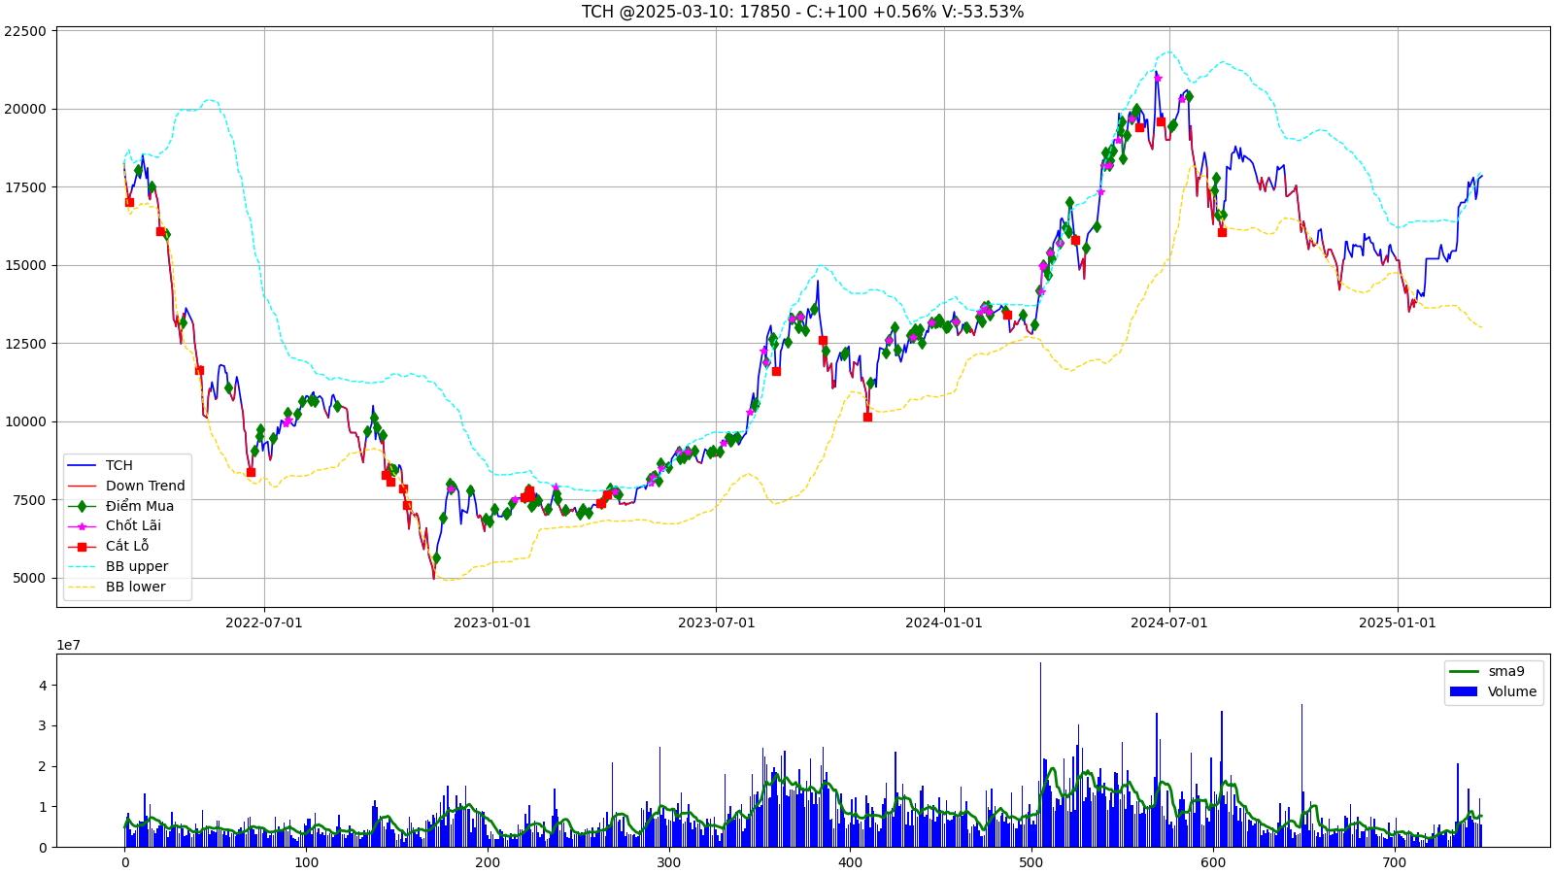Screen dimensions: 1554x874
Task: Click the 2025-01-01 date label
Action: click(1398, 622)
